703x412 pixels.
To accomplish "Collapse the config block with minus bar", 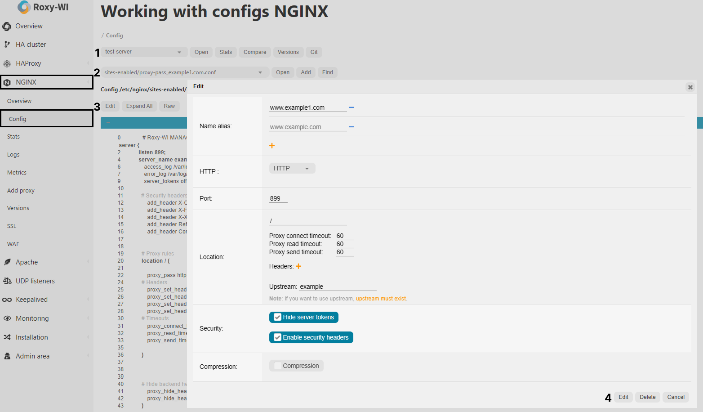I will 108,122.
